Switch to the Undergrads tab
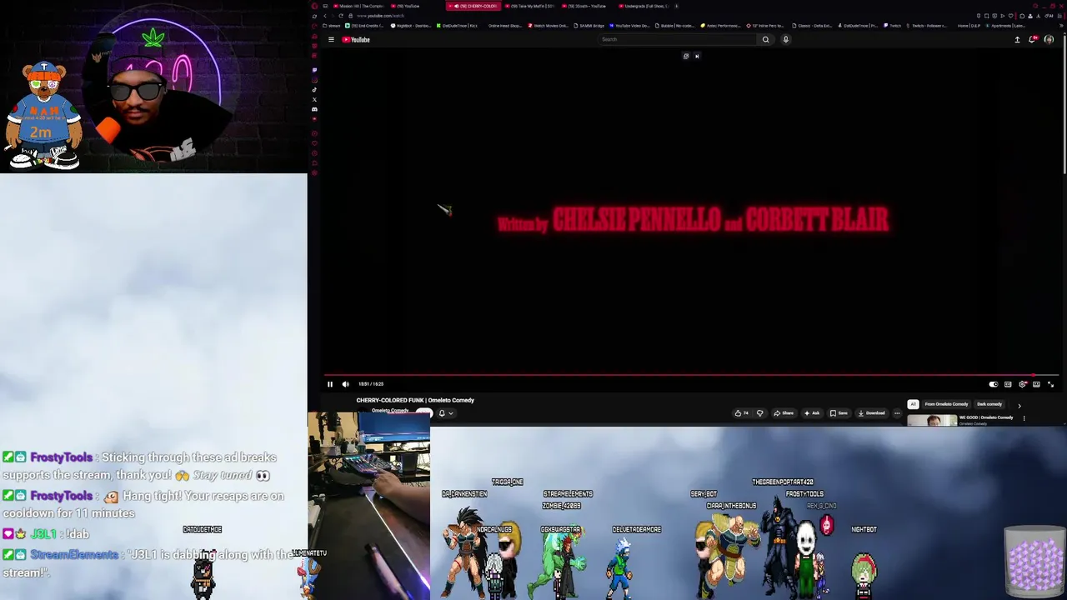Screen dimensions: 1067x600 [644, 6]
